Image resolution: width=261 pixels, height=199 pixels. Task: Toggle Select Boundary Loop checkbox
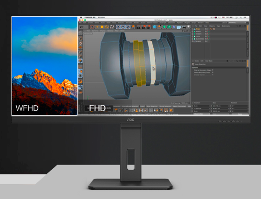point(213,73)
